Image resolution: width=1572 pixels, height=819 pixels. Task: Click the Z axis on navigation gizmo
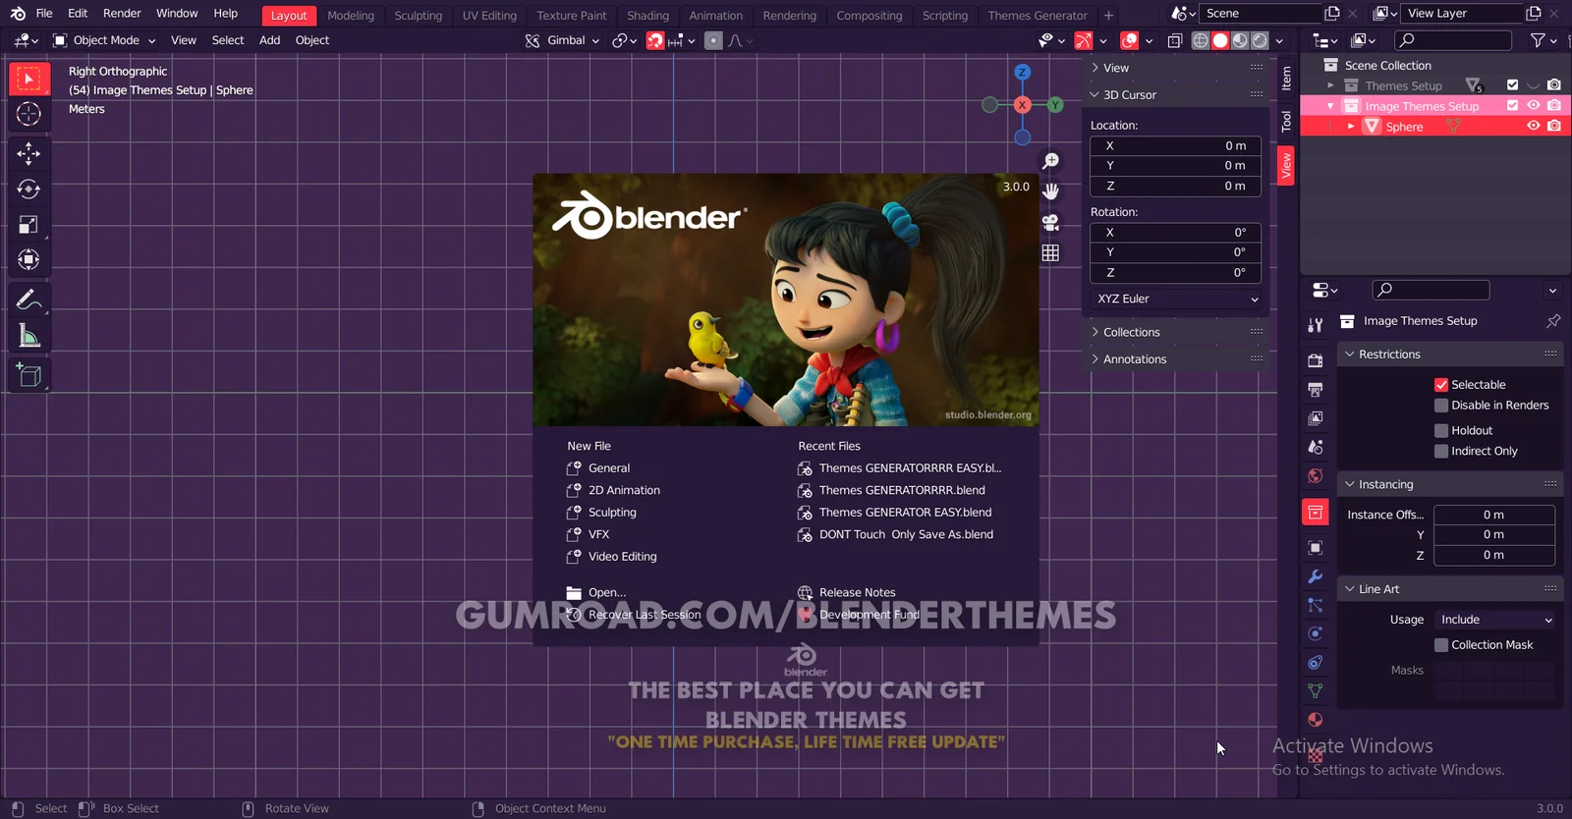(x=1023, y=73)
